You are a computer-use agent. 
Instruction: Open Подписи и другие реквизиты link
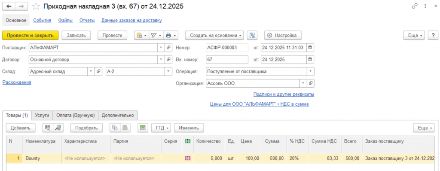284,95
